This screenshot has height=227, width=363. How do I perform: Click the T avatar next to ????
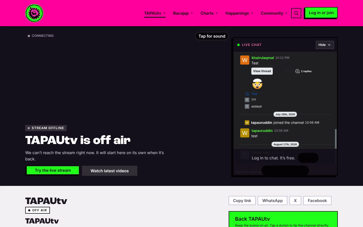click(247, 100)
